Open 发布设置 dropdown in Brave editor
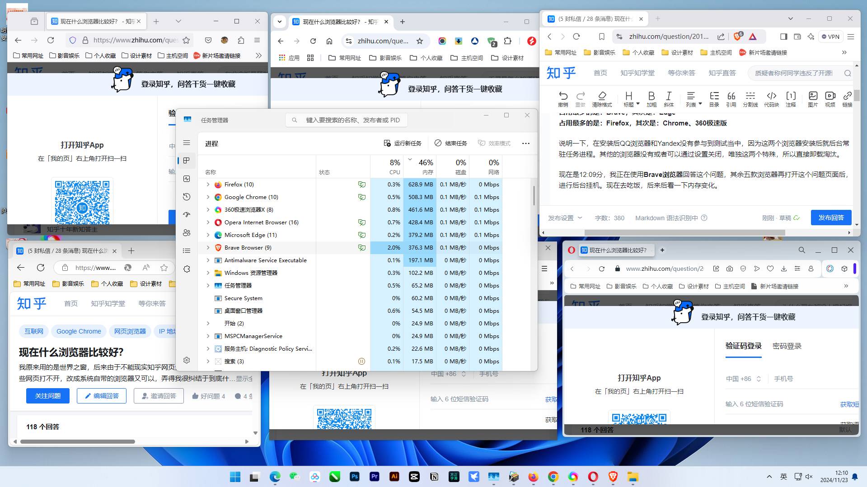This screenshot has height=487, width=867. pyautogui.click(x=565, y=218)
